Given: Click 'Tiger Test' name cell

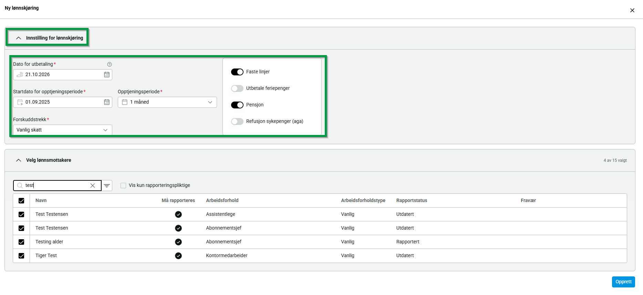Looking at the screenshot, I should pyautogui.click(x=46, y=256).
